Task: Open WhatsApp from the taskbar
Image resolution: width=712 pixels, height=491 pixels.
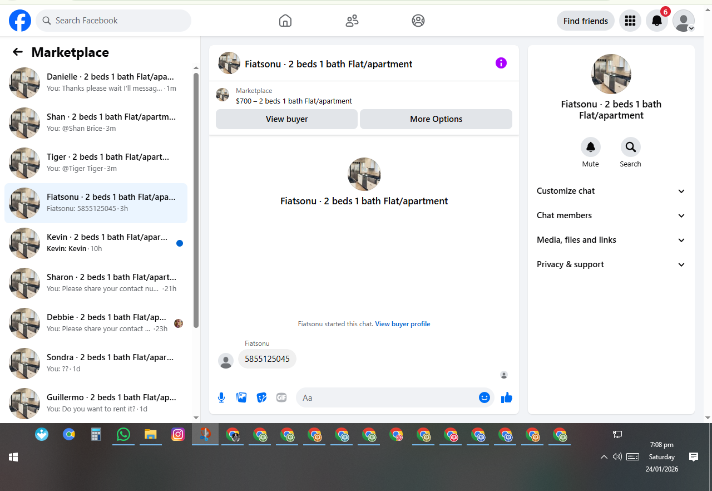Action: tap(123, 434)
